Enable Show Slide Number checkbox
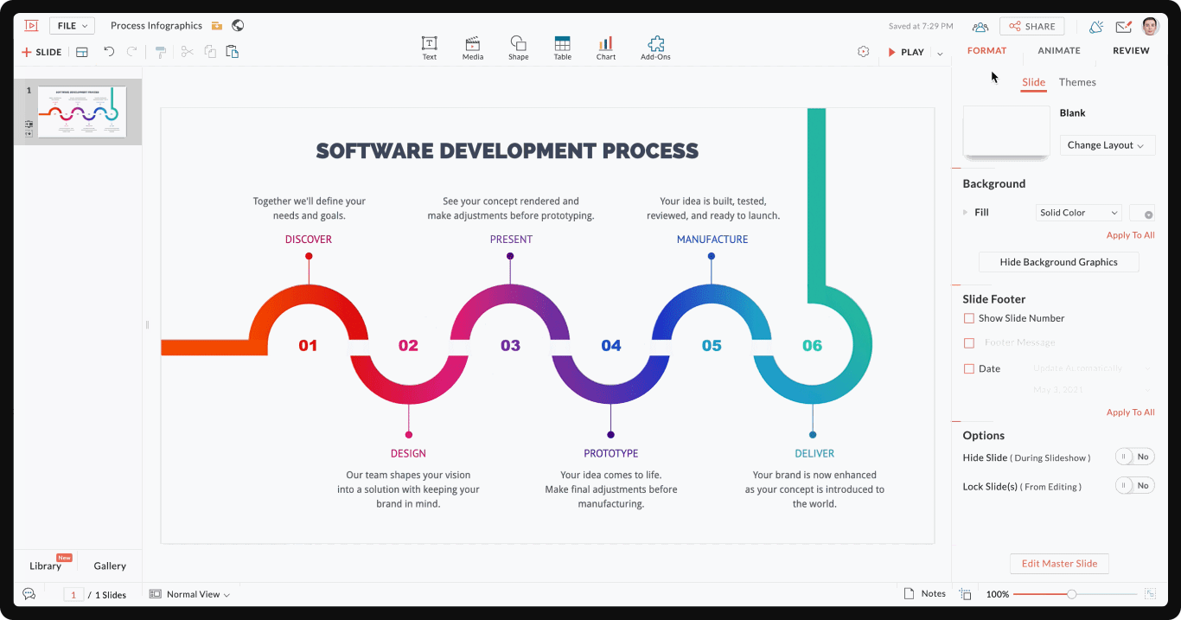 click(968, 318)
